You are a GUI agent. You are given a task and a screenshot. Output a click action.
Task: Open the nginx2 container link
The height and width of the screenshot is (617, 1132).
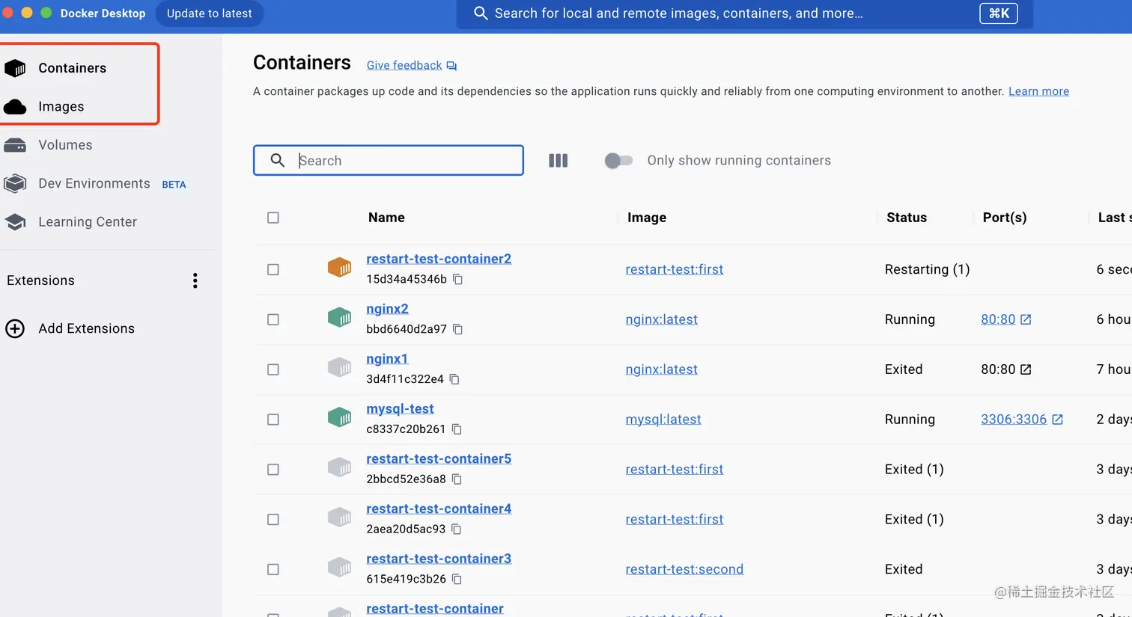pos(387,309)
